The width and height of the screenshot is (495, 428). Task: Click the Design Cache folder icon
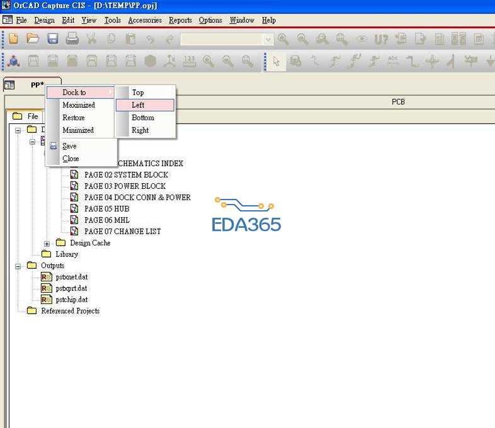pos(60,242)
